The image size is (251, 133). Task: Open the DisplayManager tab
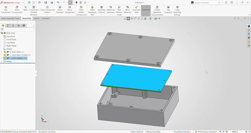tap(24, 25)
